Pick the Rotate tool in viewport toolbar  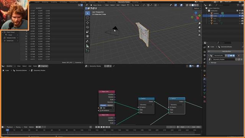tap(88, 27)
